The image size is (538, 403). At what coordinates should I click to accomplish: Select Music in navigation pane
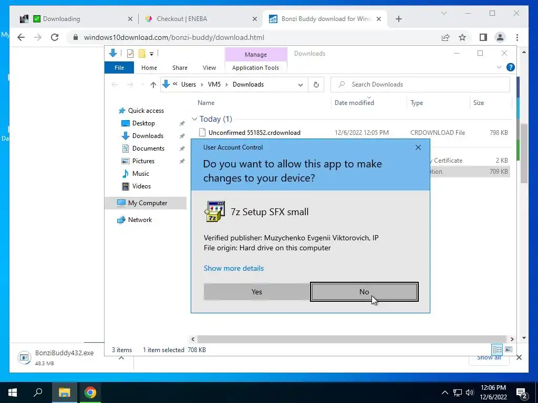[x=141, y=174]
